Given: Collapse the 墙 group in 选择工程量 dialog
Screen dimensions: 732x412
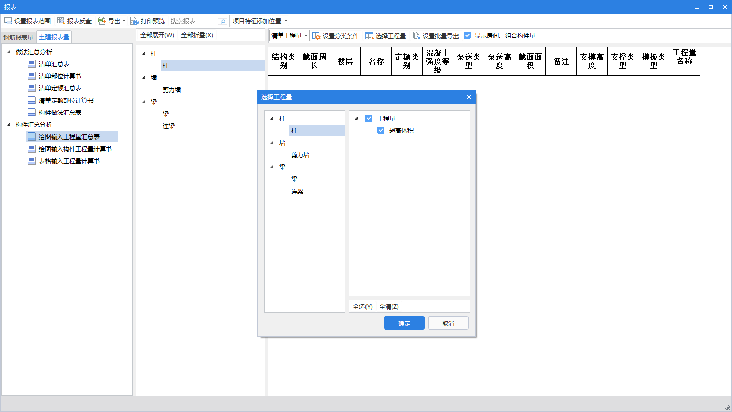Looking at the screenshot, I should click(x=272, y=143).
